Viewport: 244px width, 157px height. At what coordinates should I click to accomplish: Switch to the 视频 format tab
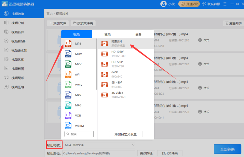pos(76,34)
